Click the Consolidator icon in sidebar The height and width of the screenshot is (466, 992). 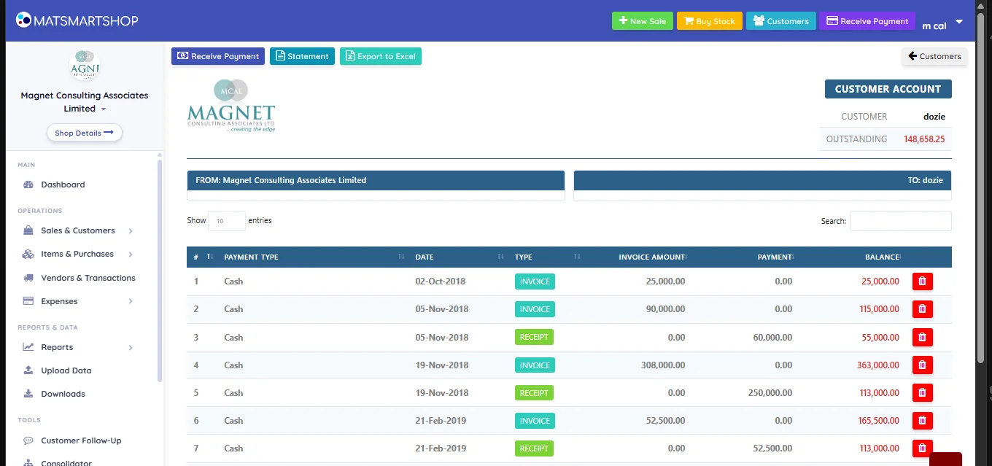click(28, 463)
